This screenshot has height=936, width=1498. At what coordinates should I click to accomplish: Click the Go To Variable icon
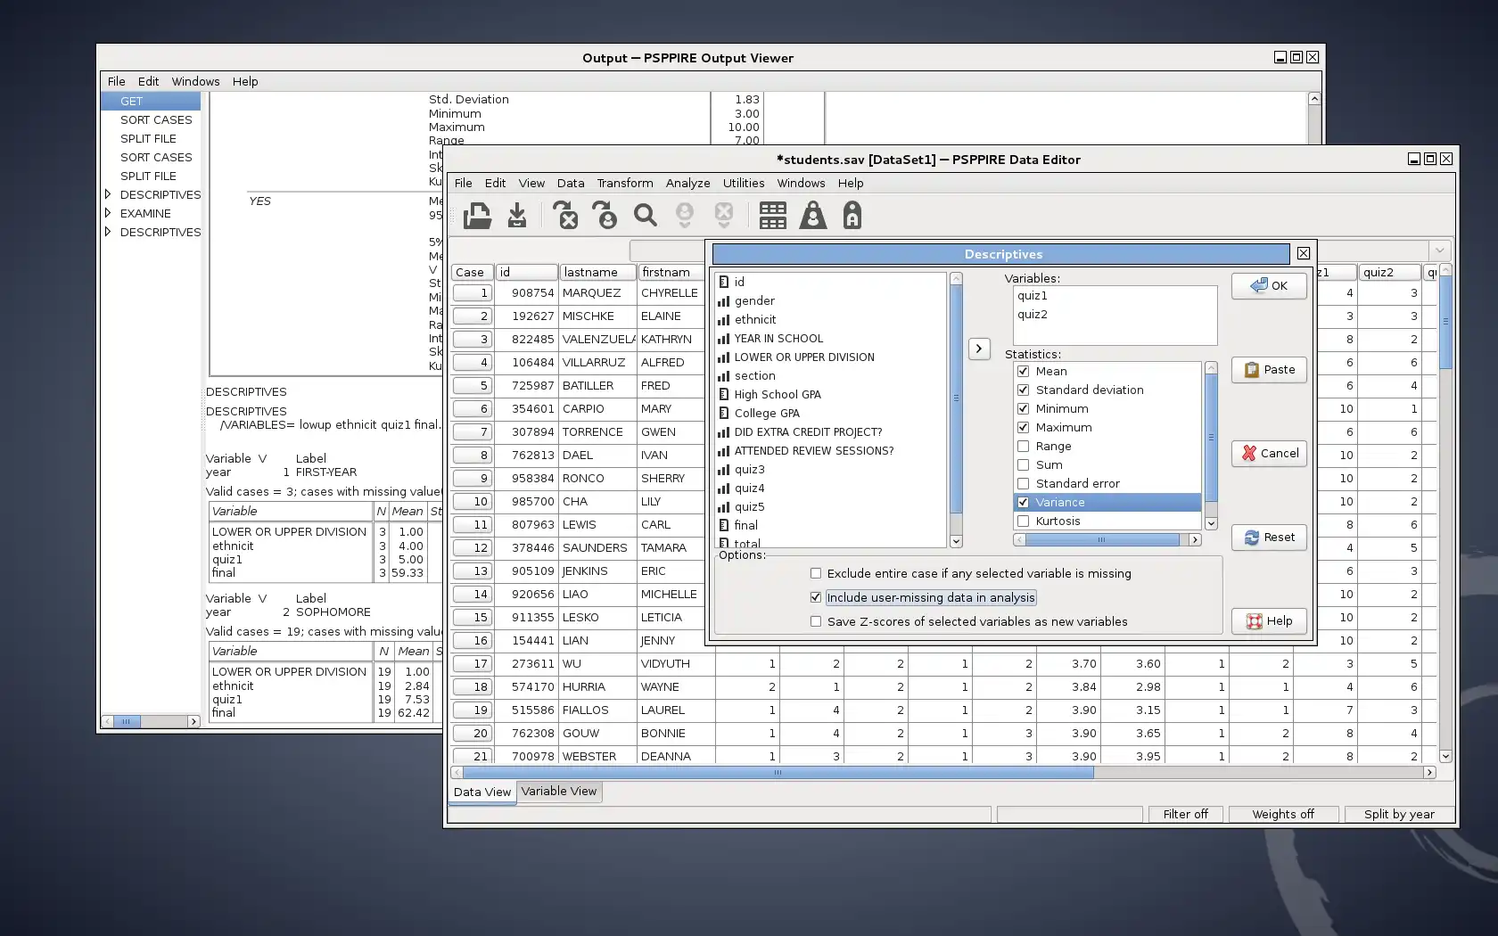coord(566,216)
